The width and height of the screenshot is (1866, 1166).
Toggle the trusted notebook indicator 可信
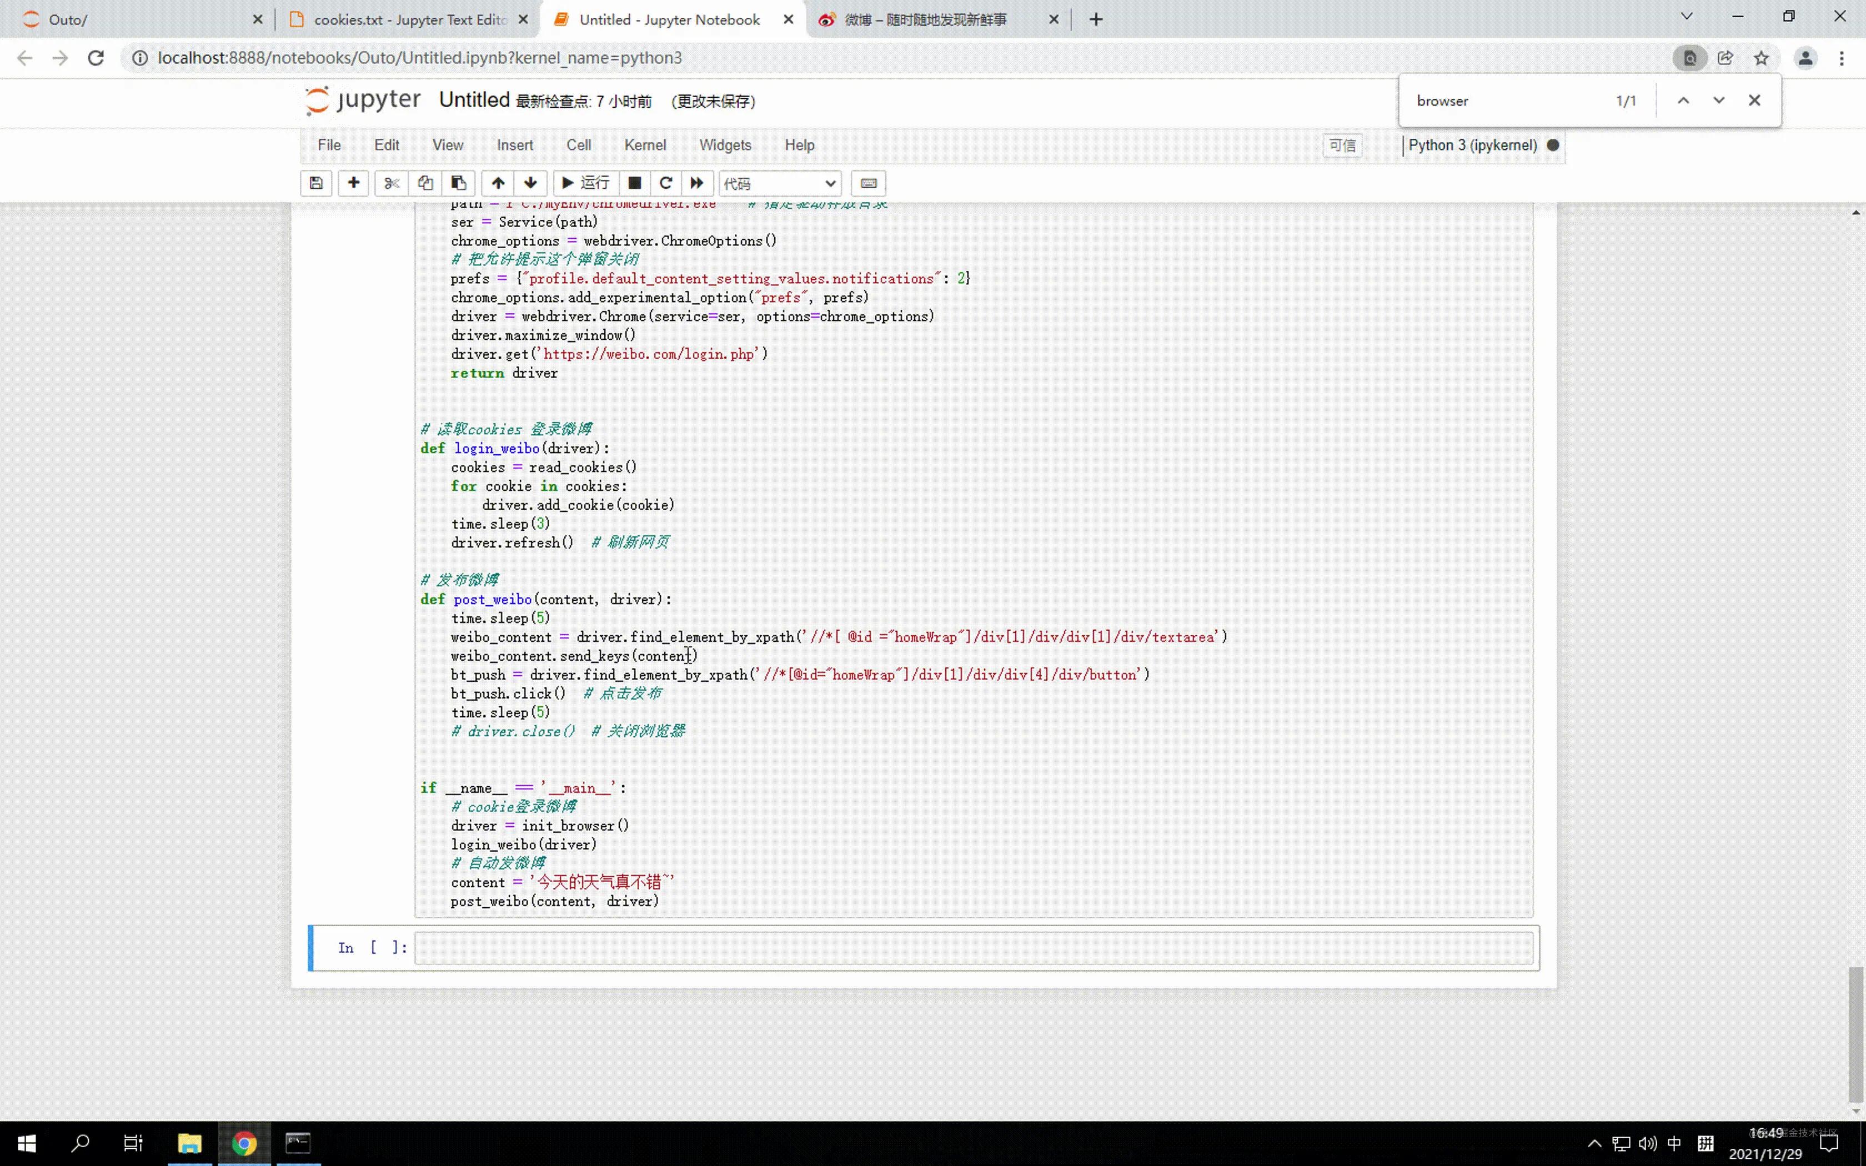coord(1342,145)
